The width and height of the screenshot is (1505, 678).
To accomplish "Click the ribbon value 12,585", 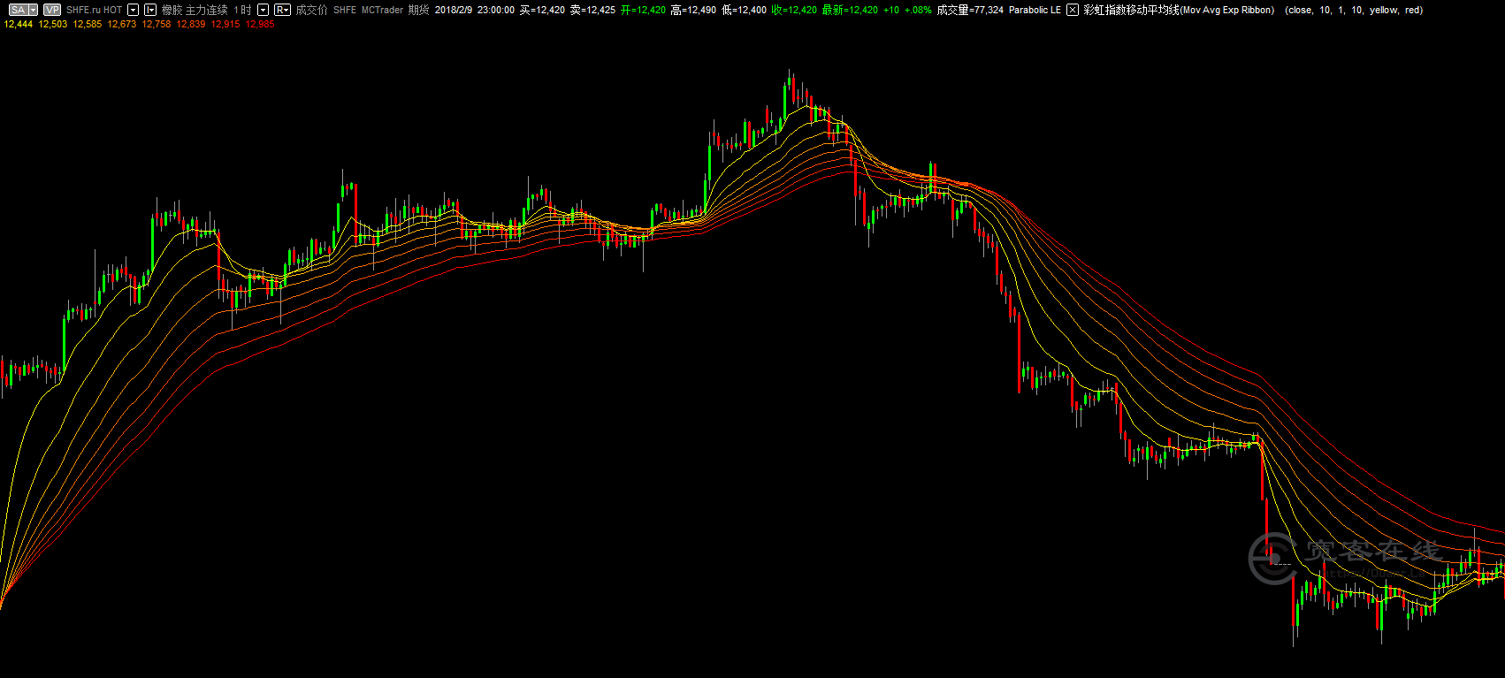I will pyautogui.click(x=88, y=24).
